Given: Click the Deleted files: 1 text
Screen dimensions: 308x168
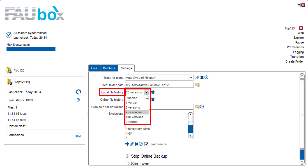Looking at the screenshot, I should click(x=17, y=126).
